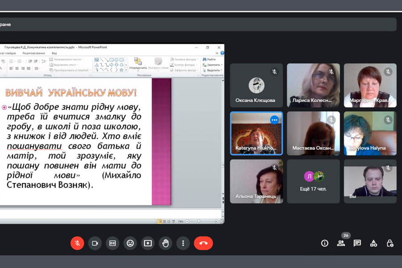This screenshot has width=402, height=268.
Task: Expand the 'Выделить' dropdown in PowerPoint
Action: click(213, 70)
